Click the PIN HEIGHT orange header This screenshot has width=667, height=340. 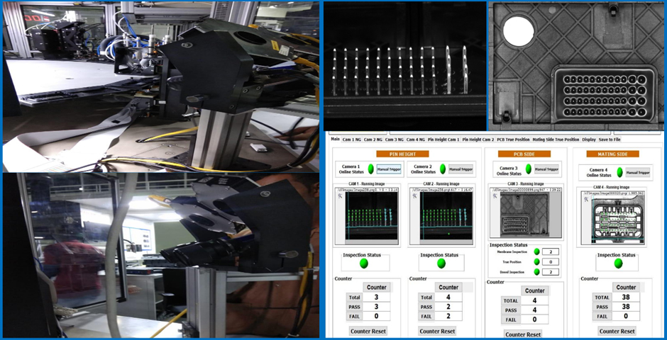click(x=402, y=154)
